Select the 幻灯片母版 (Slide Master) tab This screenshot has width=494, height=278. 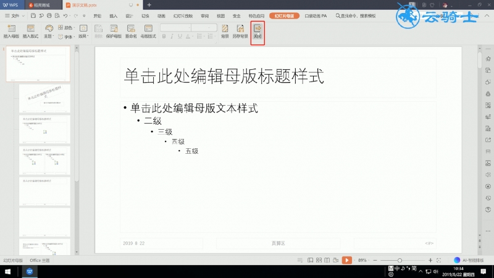[x=284, y=16]
